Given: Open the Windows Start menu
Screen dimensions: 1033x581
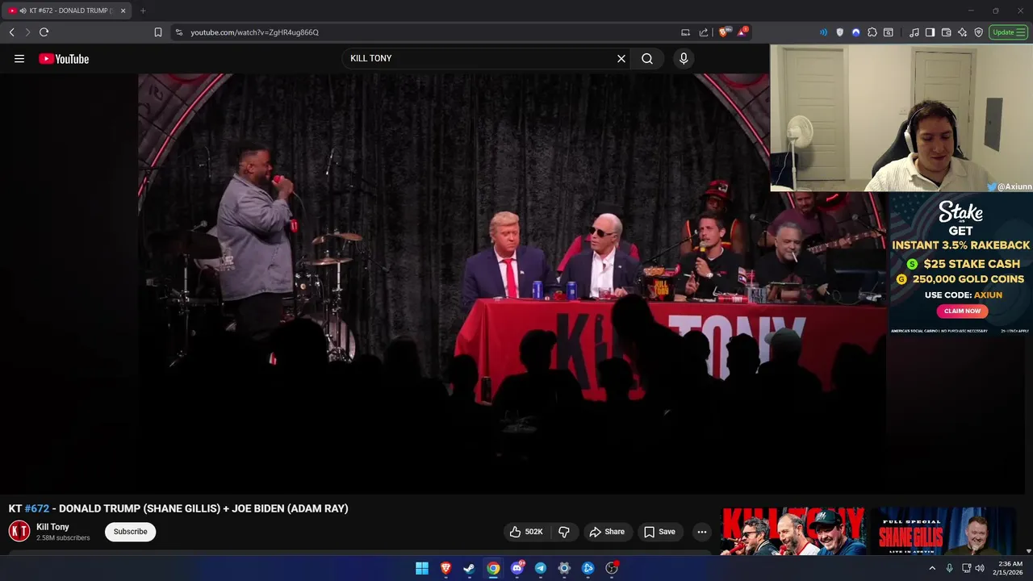Looking at the screenshot, I should pyautogui.click(x=422, y=568).
